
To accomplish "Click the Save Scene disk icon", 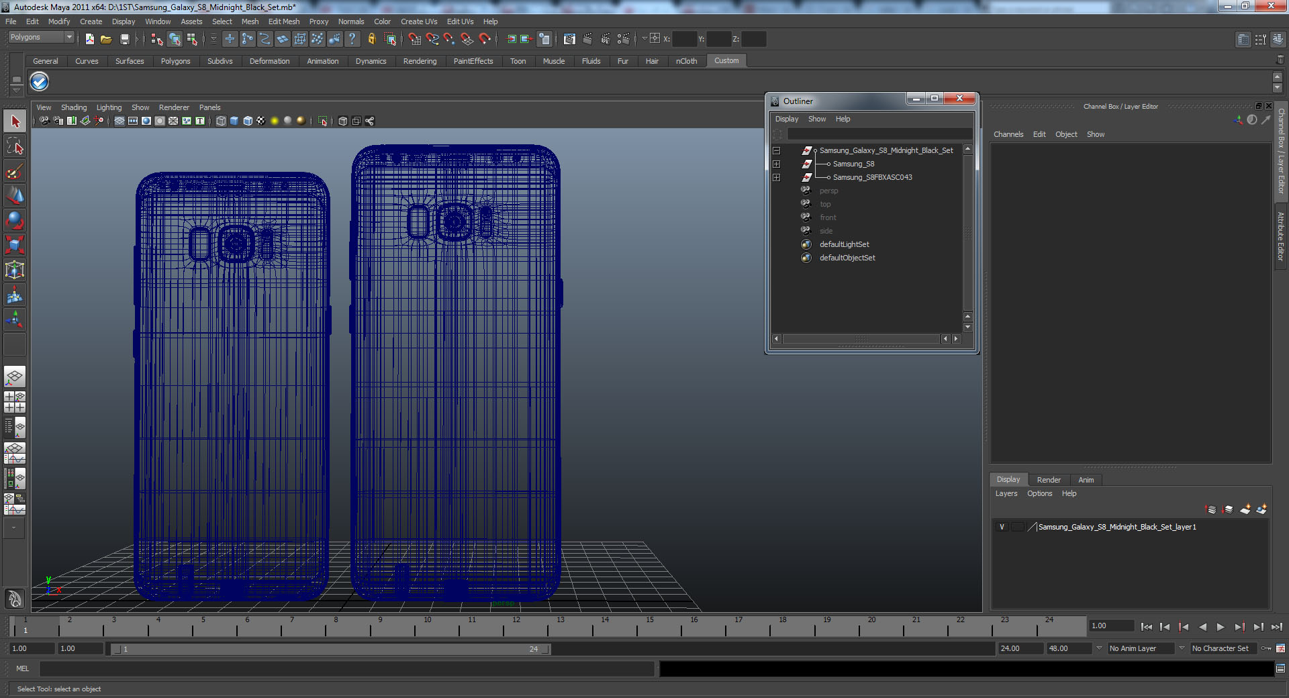I will [124, 39].
